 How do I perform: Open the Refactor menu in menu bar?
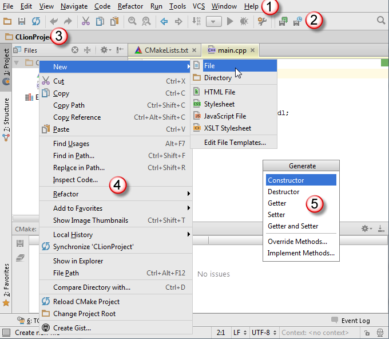[130, 6]
